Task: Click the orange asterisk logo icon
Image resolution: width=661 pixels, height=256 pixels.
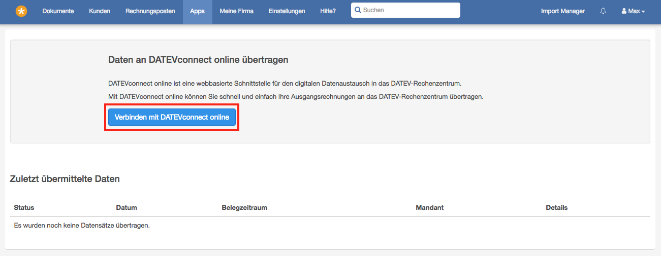Action: (21, 11)
